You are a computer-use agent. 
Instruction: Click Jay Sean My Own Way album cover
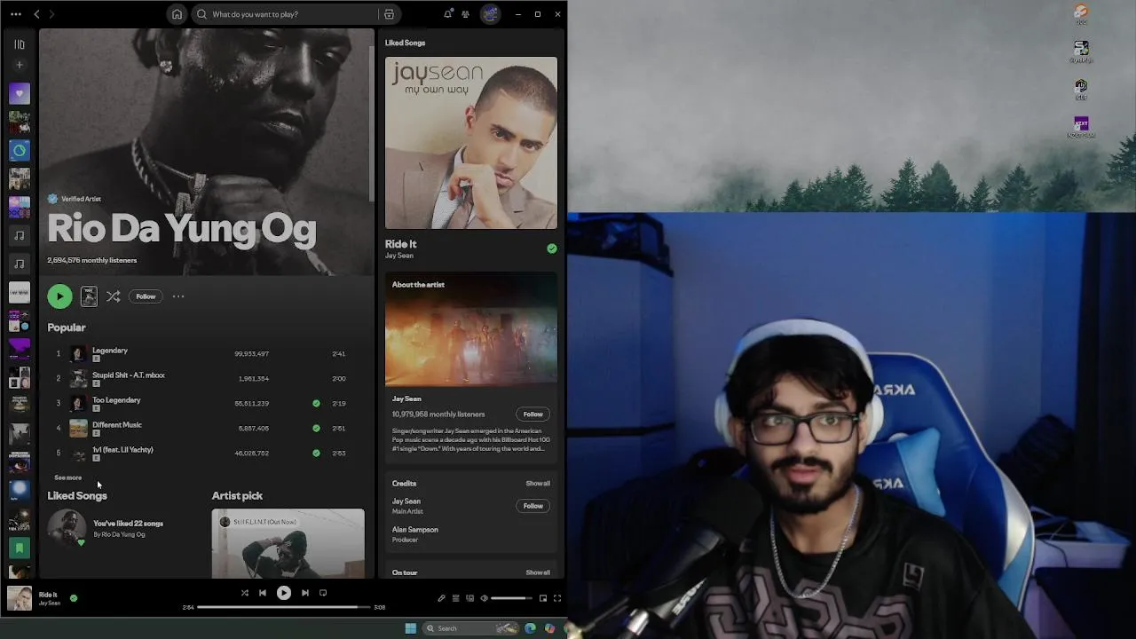coord(471,143)
